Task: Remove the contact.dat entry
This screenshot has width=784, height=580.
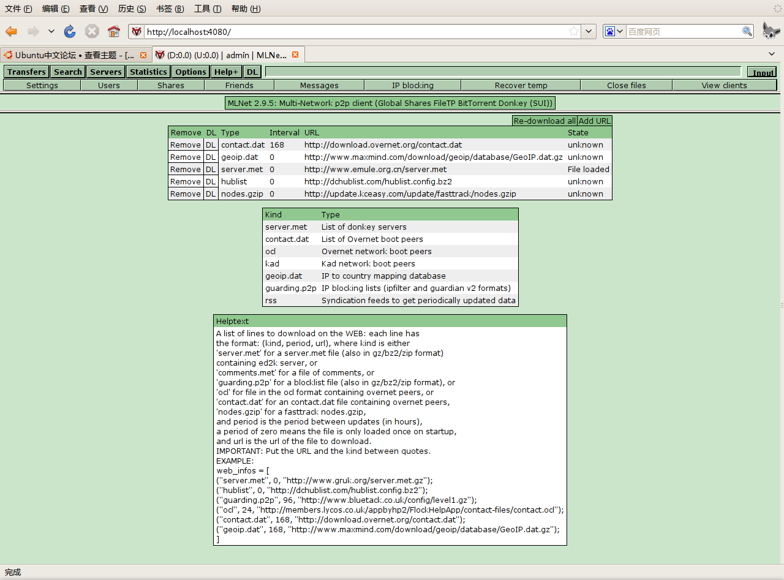Action: (x=186, y=145)
